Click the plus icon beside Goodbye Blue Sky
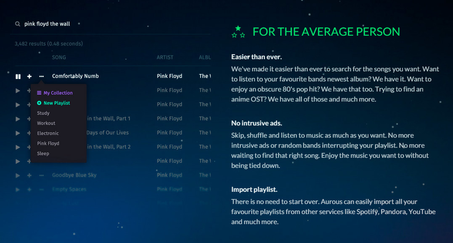This screenshot has width=453, height=243. tap(29, 175)
